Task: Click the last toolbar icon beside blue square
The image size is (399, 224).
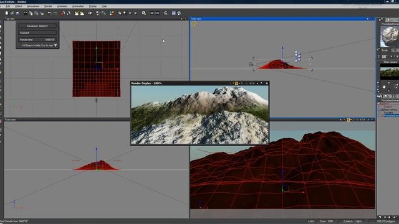Action: click(x=179, y=13)
